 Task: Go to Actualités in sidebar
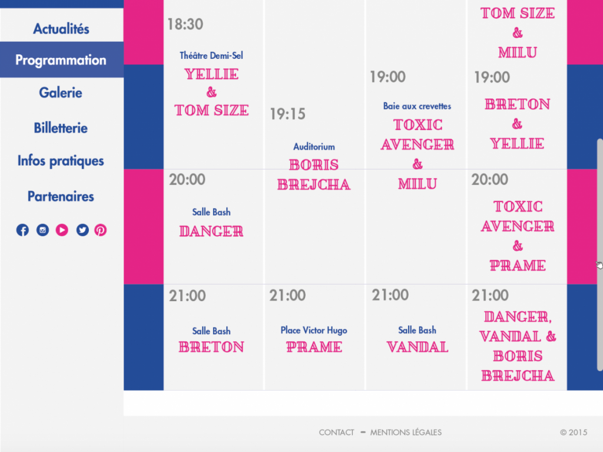61,29
